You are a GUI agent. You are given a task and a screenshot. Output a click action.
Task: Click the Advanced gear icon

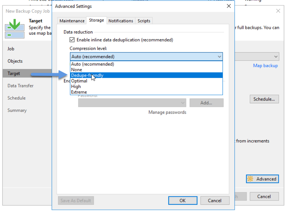click(x=250, y=179)
